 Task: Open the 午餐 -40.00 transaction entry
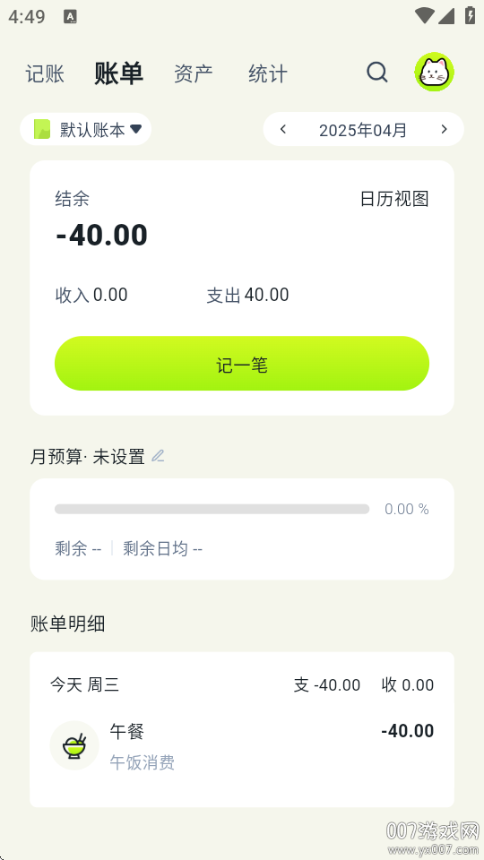pyautogui.click(x=242, y=746)
